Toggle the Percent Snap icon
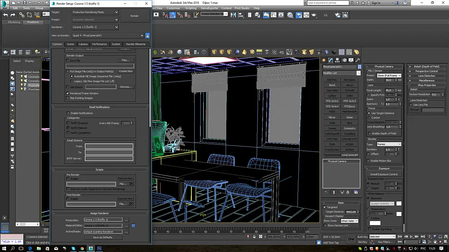449x252 pixels. point(180,15)
